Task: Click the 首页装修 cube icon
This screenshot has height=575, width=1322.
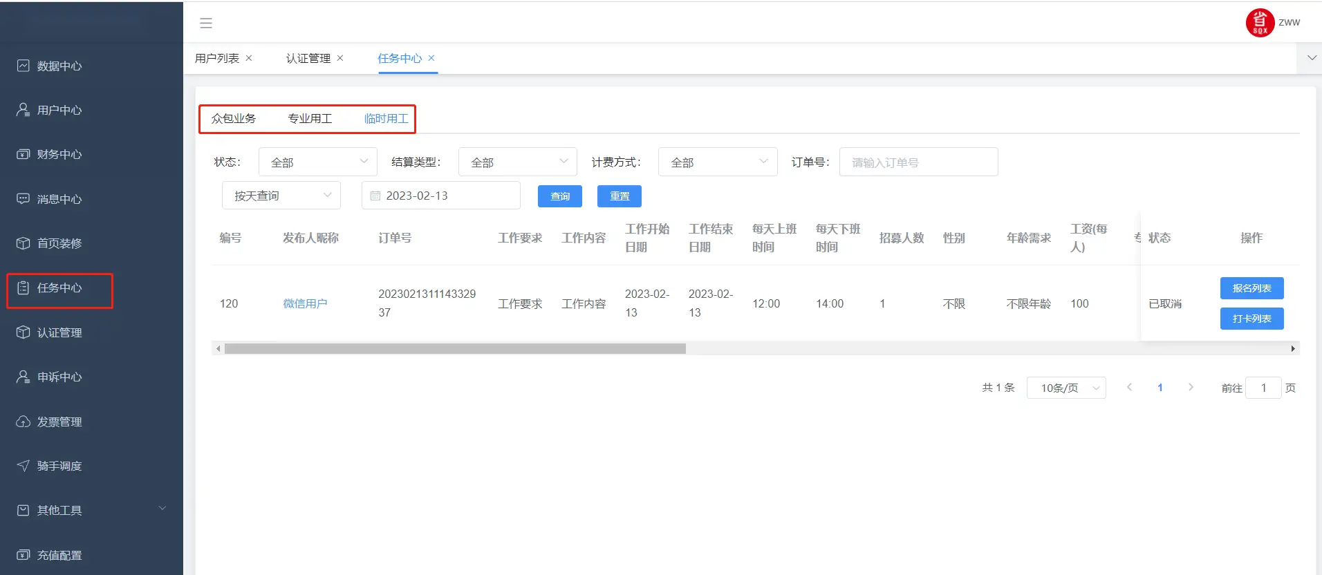Action: (24, 243)
